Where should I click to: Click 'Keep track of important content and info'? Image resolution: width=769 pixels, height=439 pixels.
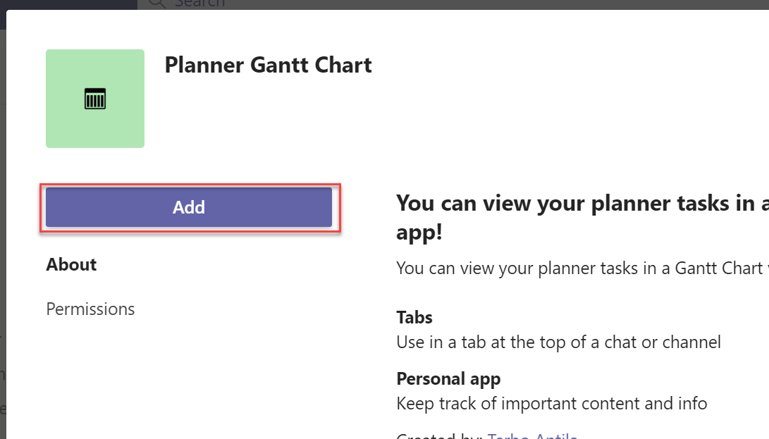[x=551, y=404]
